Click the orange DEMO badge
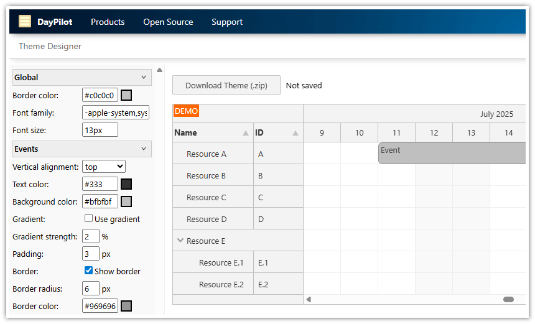Viewport: 535px width, 324px height. (x=186, y=111)
